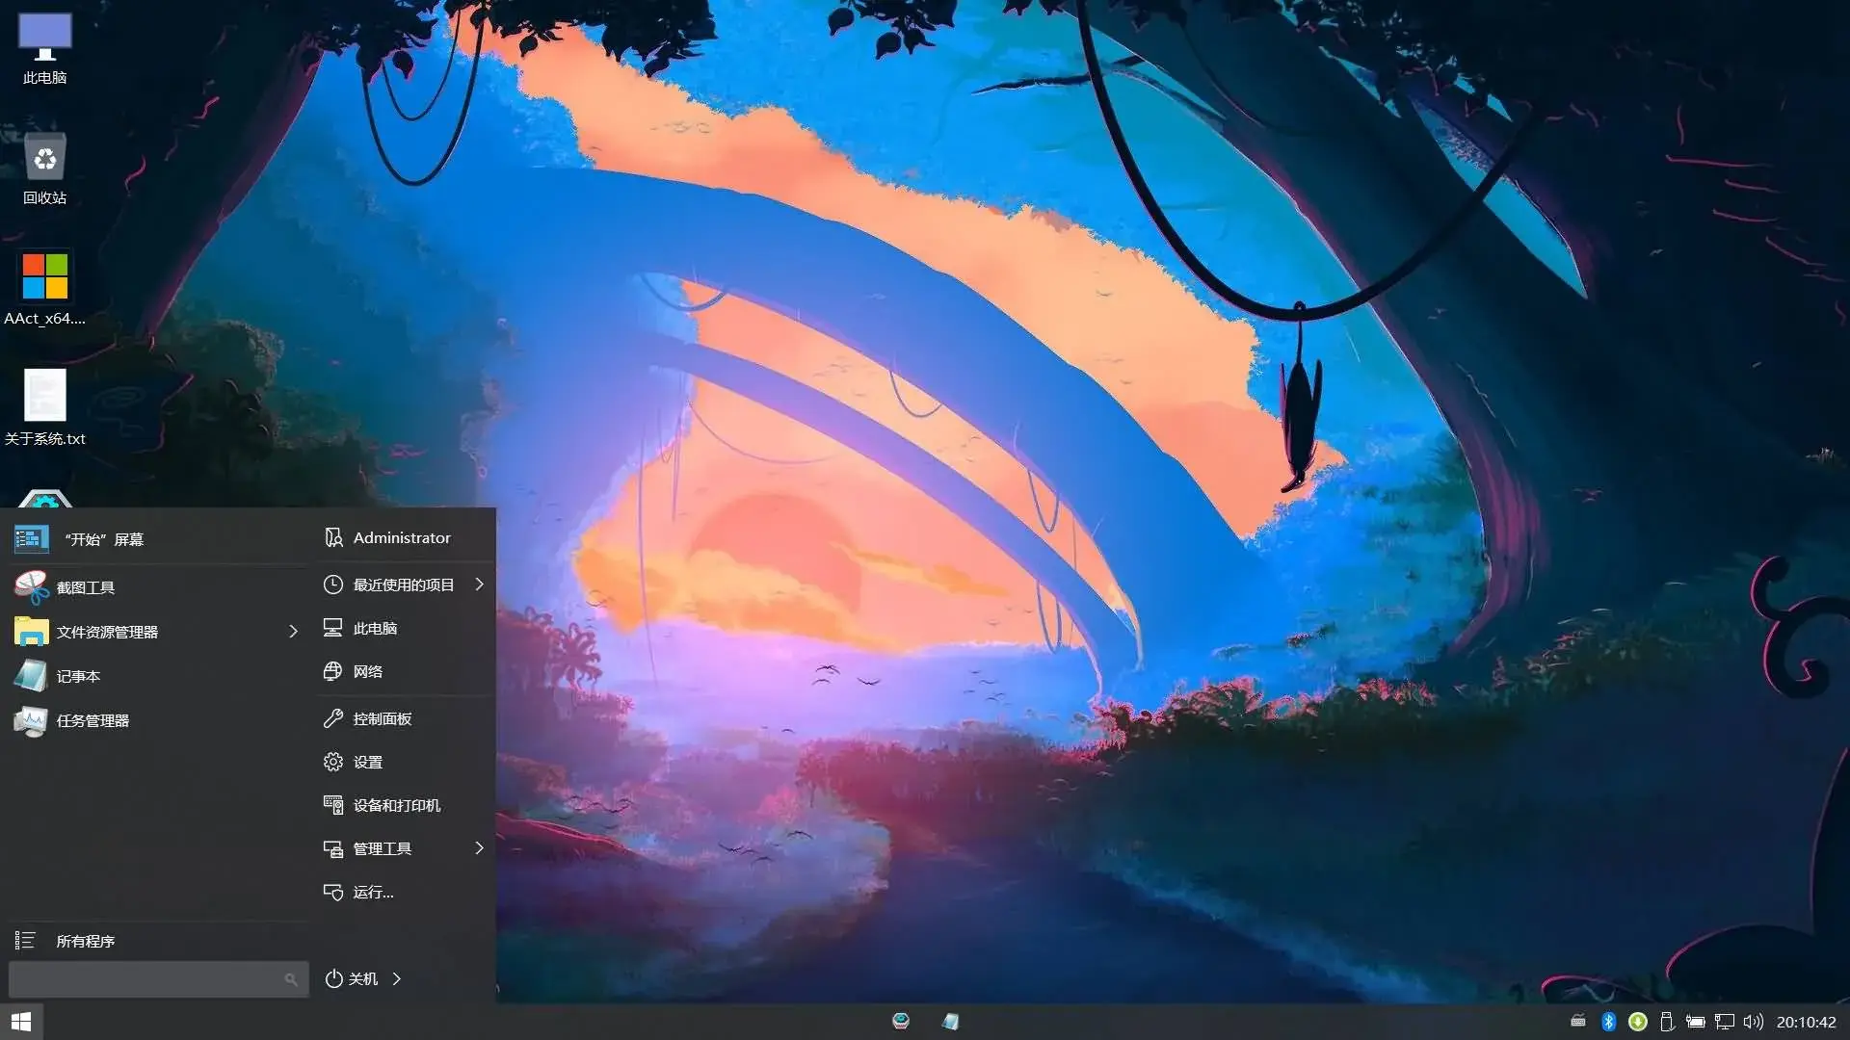
Task: Expand 管理工具 submenu chevron
Action: 479,848
